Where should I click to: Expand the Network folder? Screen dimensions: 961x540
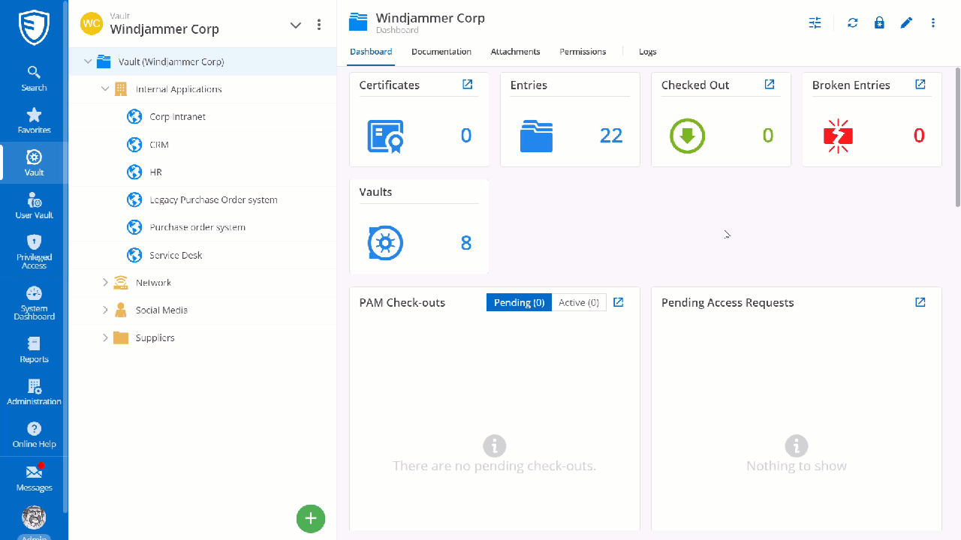105,283
